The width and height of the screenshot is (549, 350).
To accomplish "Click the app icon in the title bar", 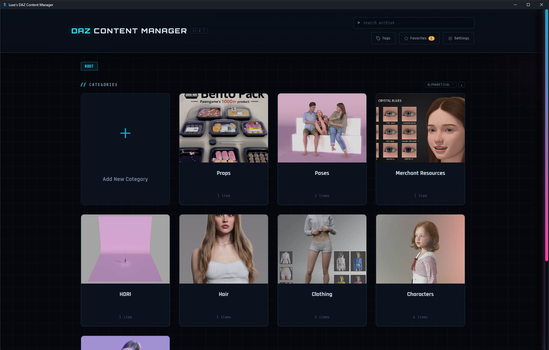I will (5, 5).
